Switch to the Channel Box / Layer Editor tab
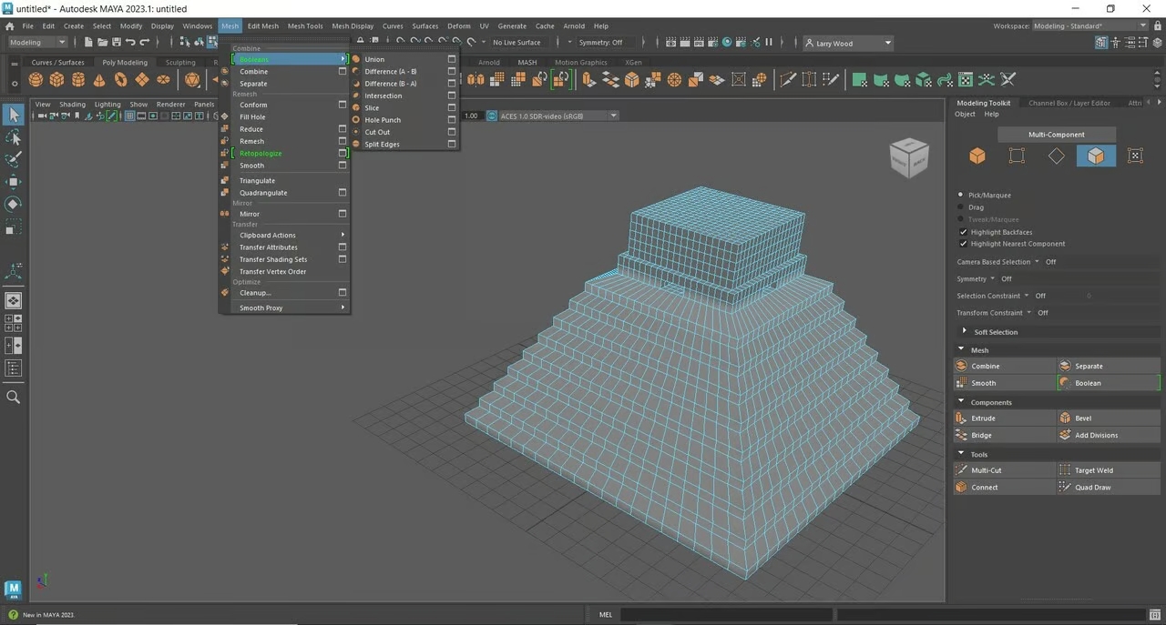The width and height of the screenshot is (1166, 625). click(x=1069, y=102)
